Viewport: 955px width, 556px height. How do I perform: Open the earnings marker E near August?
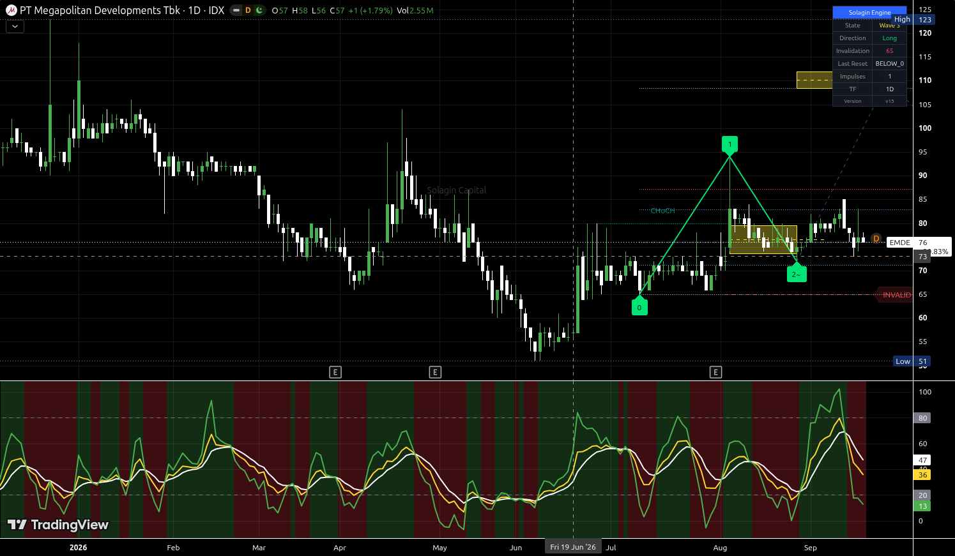715,372
